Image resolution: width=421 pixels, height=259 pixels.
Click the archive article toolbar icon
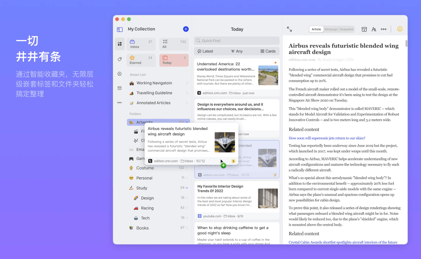pos(364,29)
